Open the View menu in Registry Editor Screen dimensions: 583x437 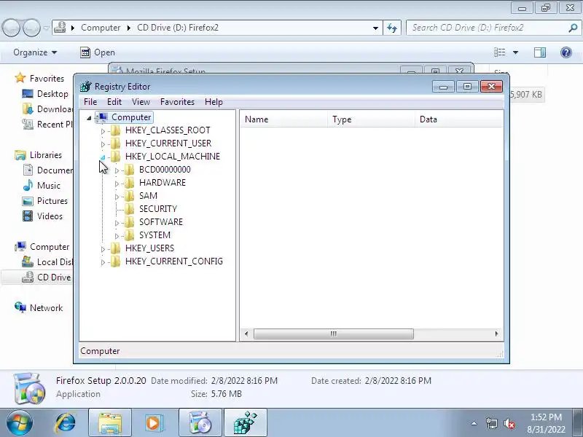click(x=141, y=102)
